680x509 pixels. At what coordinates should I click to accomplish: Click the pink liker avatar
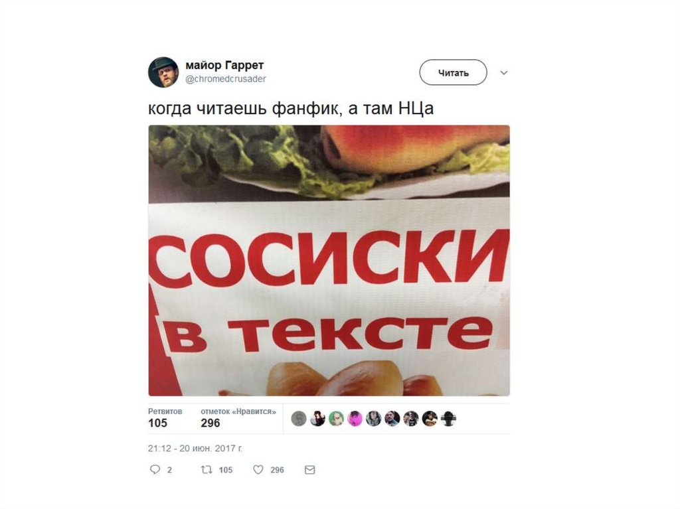(x=355, y=419)
